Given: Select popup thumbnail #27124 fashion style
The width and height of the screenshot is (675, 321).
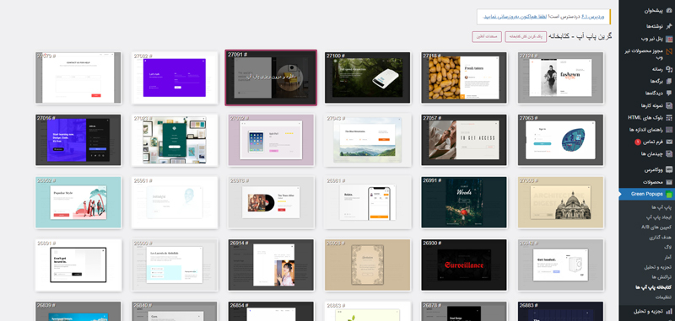Looking at the screenshot, I should click(x=560, y=78).
